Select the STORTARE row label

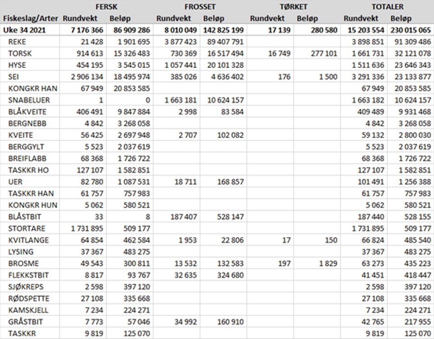click(27, 228)
